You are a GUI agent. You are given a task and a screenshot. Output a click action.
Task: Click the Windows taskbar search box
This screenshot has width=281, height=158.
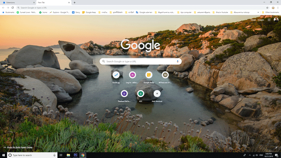click(x=32, y=155)
